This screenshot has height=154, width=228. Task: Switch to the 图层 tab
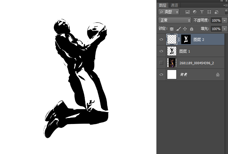tap(163, 5)
